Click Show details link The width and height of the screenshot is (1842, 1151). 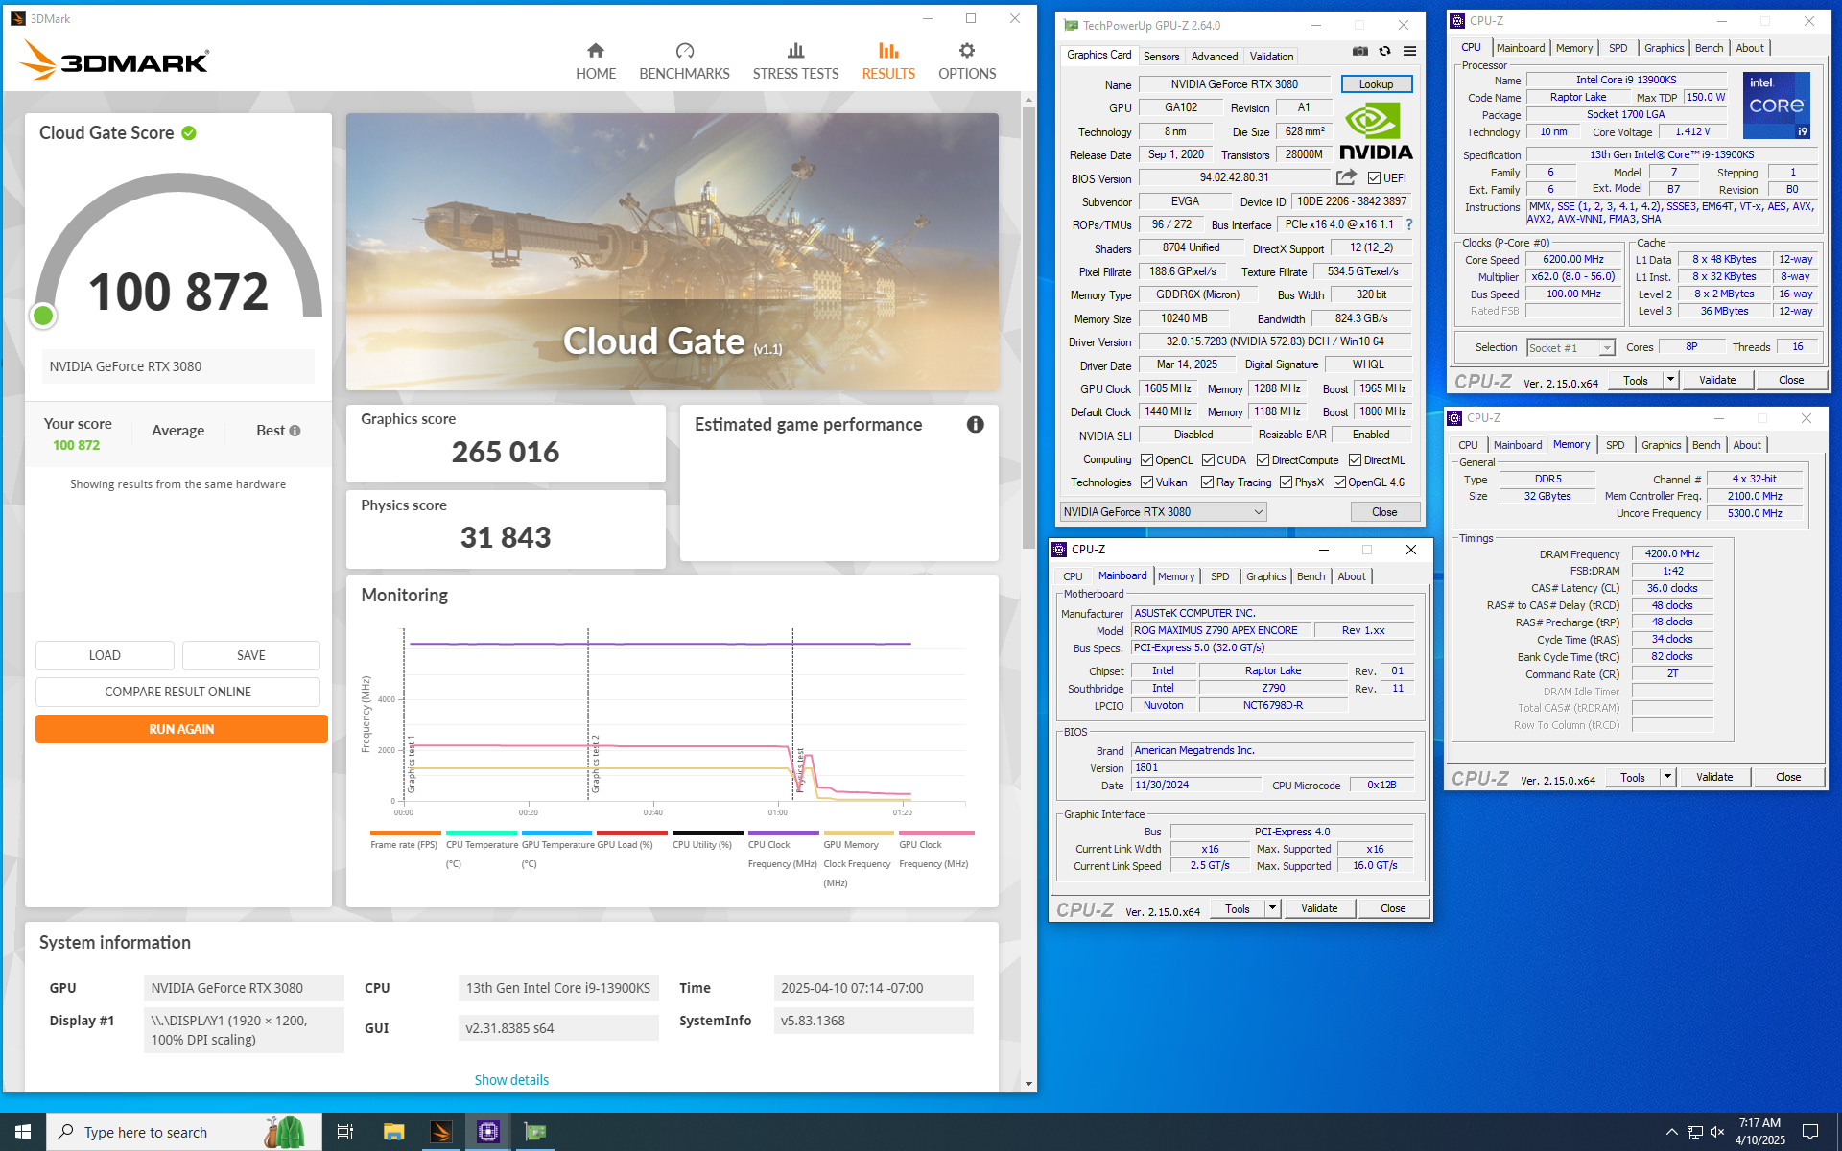511,1080
